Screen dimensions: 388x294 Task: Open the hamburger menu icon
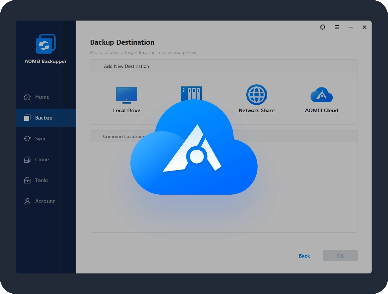tap(337, 27)
